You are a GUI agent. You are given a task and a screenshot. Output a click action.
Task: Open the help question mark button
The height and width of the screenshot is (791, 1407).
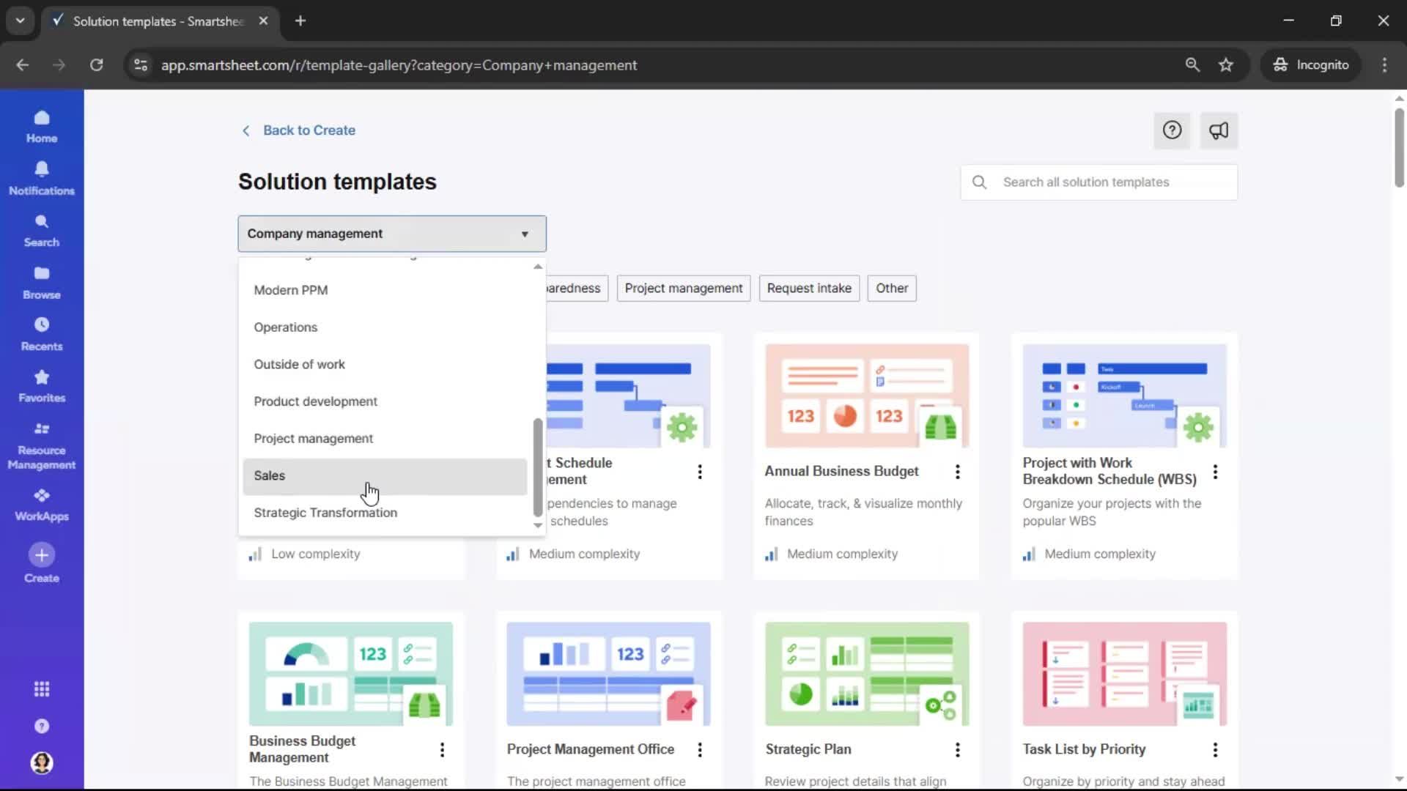pos(1172,130)
